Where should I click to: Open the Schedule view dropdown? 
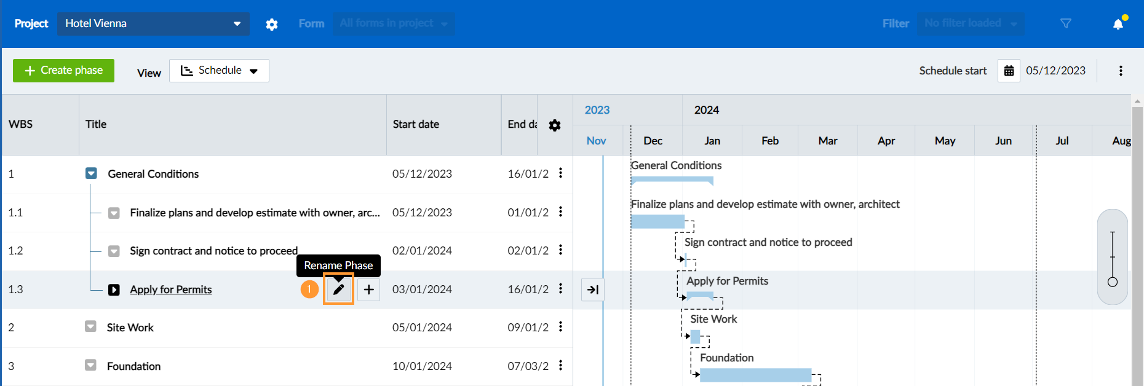pyautogui.click(x=219, y=71)
